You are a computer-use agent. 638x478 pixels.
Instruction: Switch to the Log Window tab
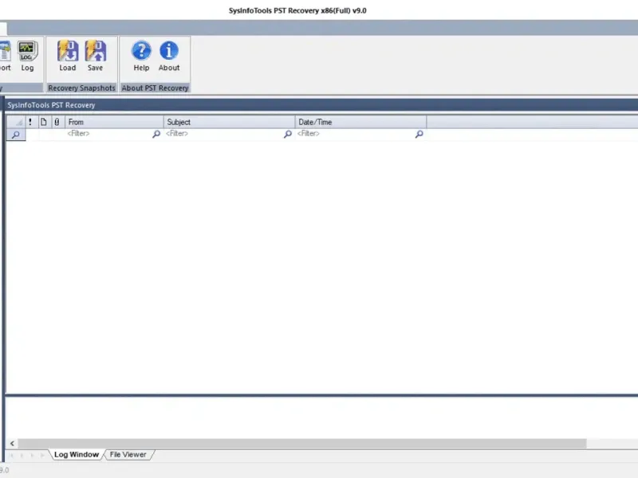(77, 454)
